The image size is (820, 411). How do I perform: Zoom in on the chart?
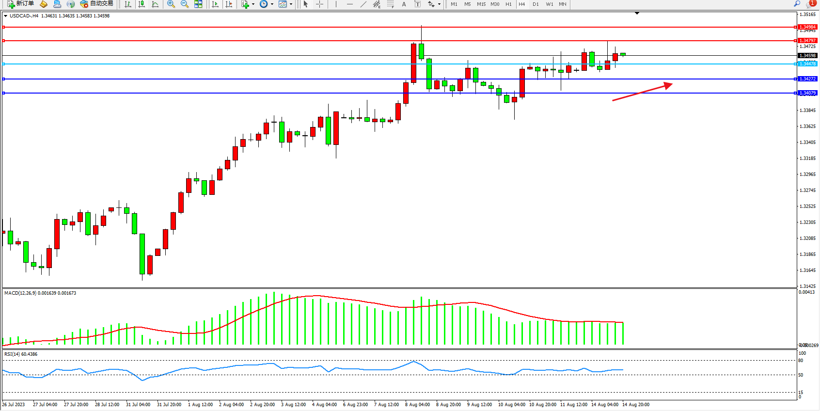pyautogui.click(x=171, y=4)
